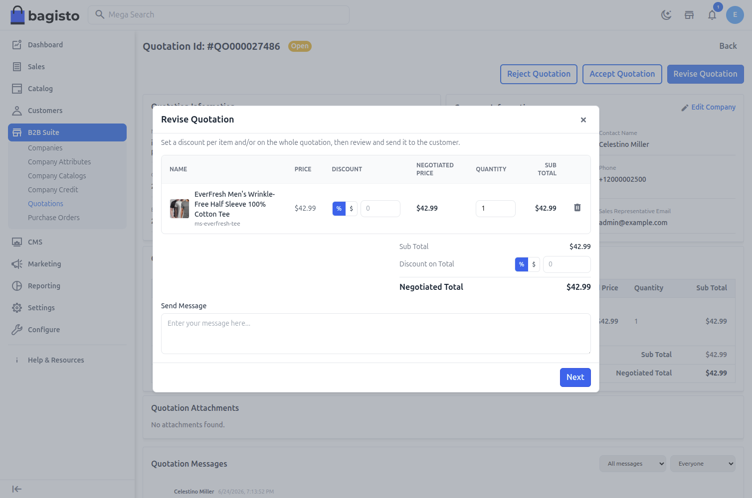The image size is (752, 498).
Task: Focus the Mega Search field
Action: [218, 15]
